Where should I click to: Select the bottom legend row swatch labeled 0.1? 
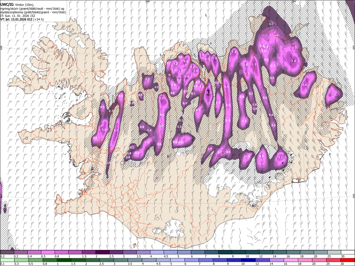pos(7,260)
